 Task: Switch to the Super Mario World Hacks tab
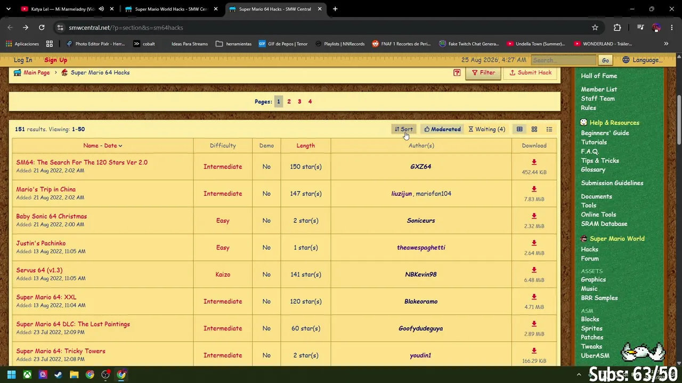pyautogui.click(x=170, y=9)
